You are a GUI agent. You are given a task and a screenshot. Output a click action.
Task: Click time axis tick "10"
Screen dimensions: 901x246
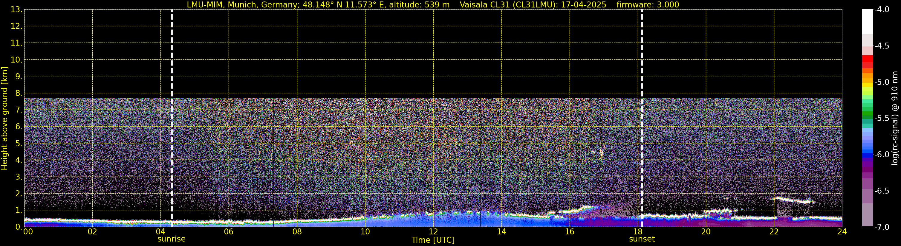[365, 232]
